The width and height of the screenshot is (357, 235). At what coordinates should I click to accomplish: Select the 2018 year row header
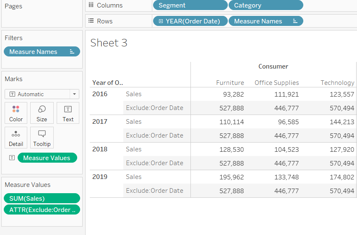pos(100,149)
